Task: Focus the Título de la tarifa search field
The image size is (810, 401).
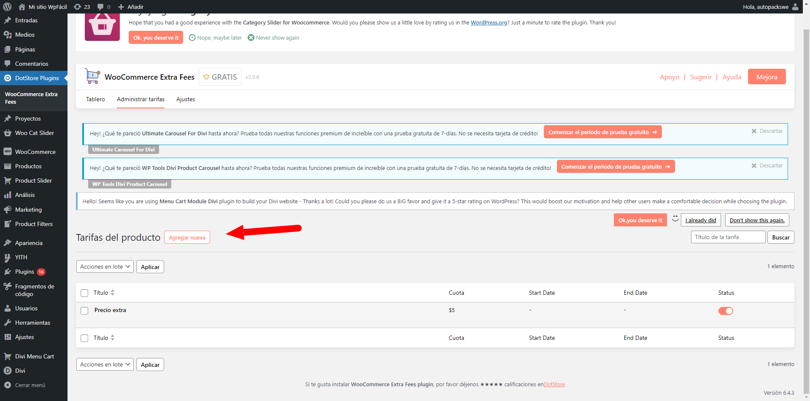Action: [x=728, y=237]
